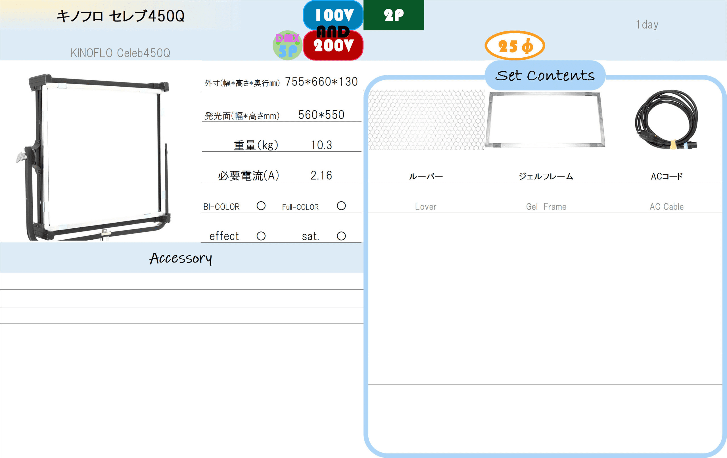Click the Full-COLOR circle mark
This screenshot has width=727, height=458.
click(341, 206)
